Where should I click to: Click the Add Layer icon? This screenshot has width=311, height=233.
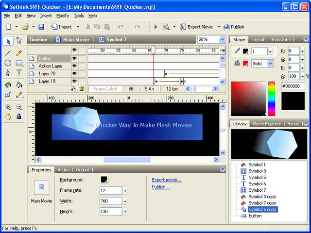point(73,89)
